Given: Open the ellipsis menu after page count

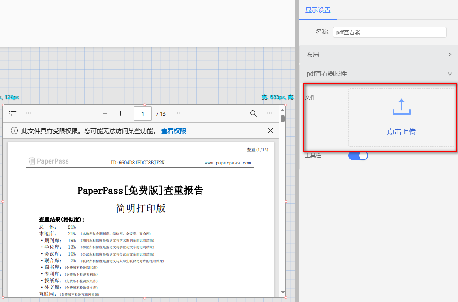Looking at the screenshot, I should pos(177,113).
